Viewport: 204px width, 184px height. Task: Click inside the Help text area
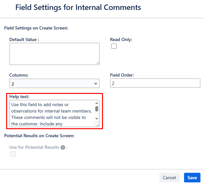tap(52, 113)
